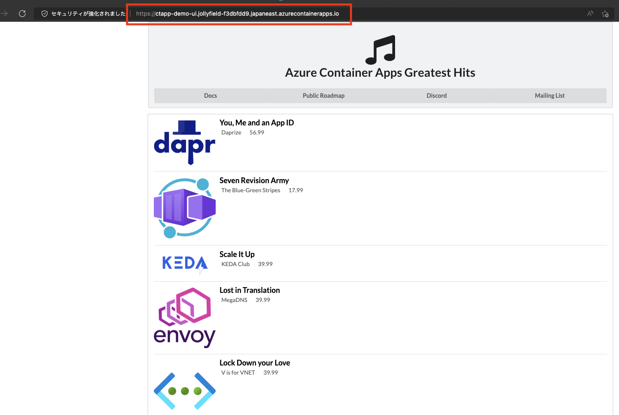Open the Discord tab
The height and width of the screenshot is (415, 619).
437,96
